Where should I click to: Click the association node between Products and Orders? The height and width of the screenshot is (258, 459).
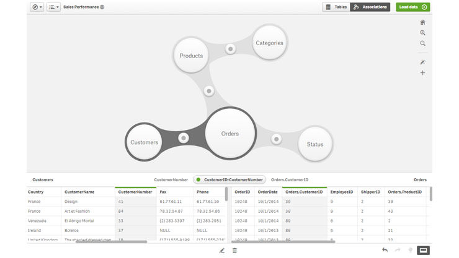pyautogui.click(x=208, y=91)
